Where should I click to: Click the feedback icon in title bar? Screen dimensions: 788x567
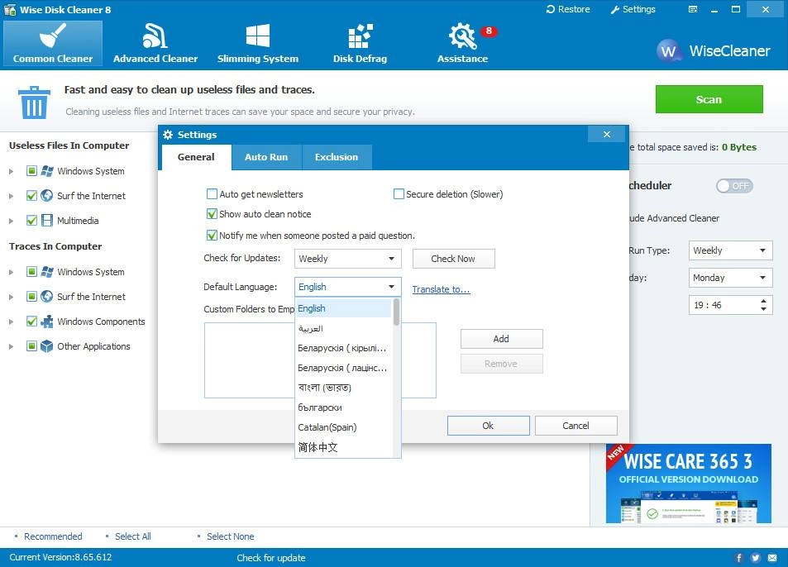693,9
